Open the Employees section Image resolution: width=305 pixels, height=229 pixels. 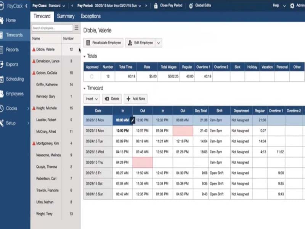[16, 94]
